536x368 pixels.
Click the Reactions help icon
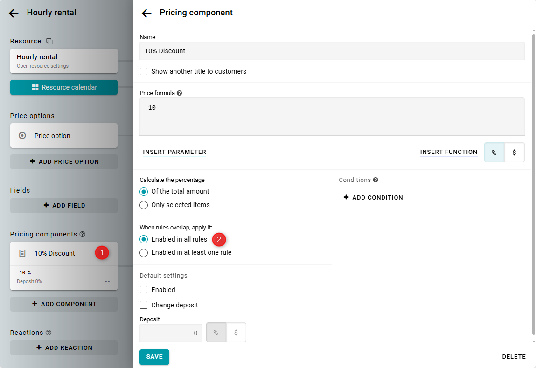(x=49, y=333)
